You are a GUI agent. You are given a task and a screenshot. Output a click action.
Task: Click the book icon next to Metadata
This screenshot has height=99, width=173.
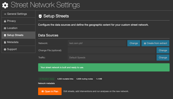pyautogui.click(x=5, y=42)
